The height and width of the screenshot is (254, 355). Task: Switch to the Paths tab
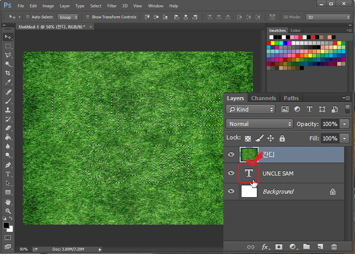[x=291, y=98]
